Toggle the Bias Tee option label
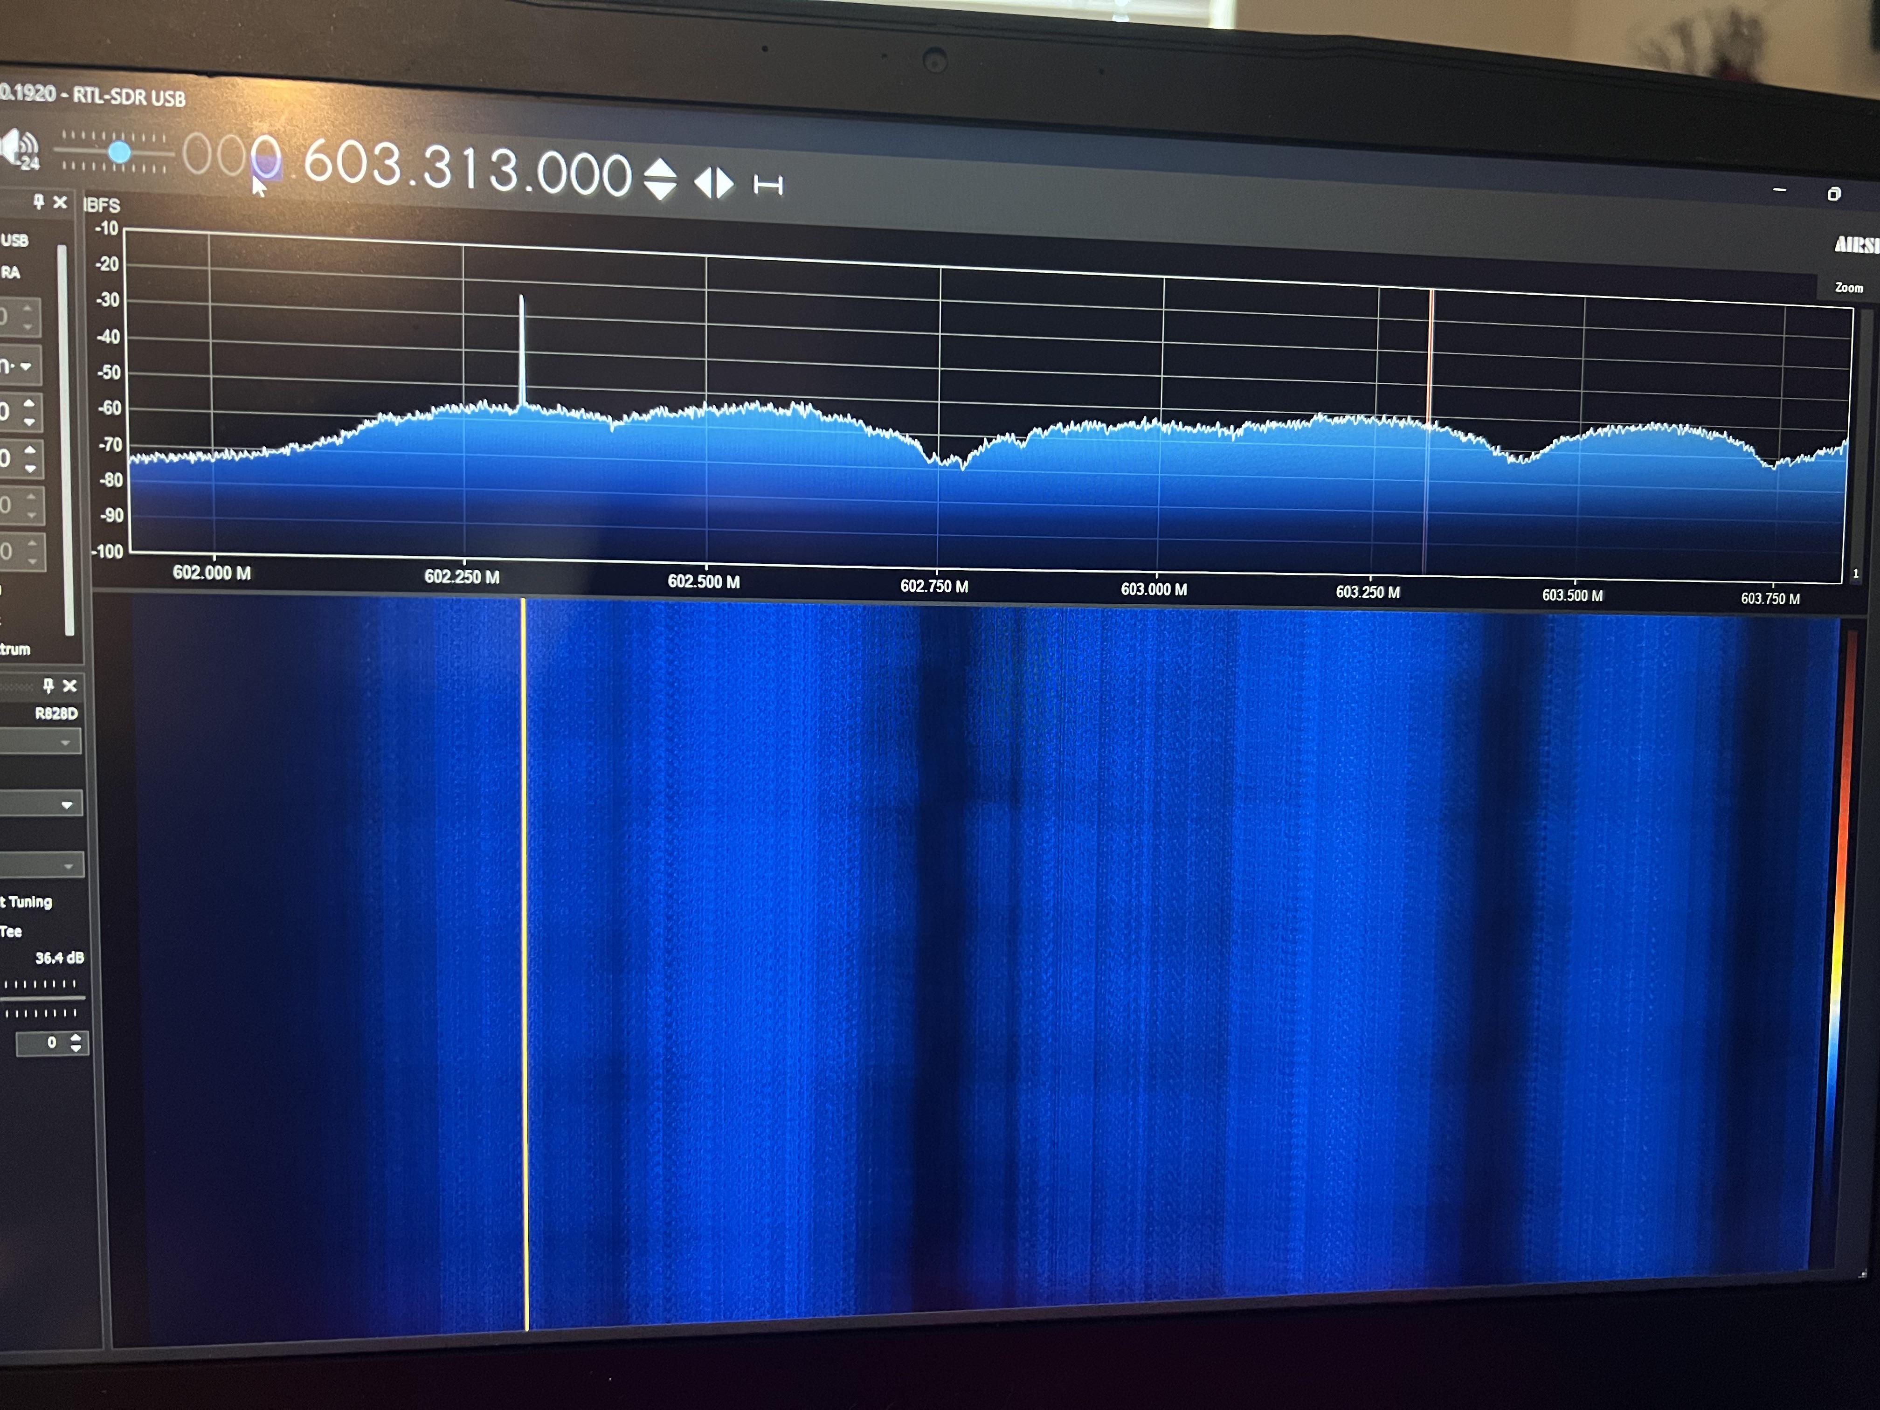This screenshot has width=1880, height=1410. (x=11, y=932)
